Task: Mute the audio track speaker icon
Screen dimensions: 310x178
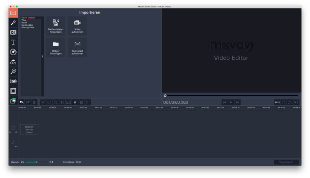Action: [x=16, y=147]
